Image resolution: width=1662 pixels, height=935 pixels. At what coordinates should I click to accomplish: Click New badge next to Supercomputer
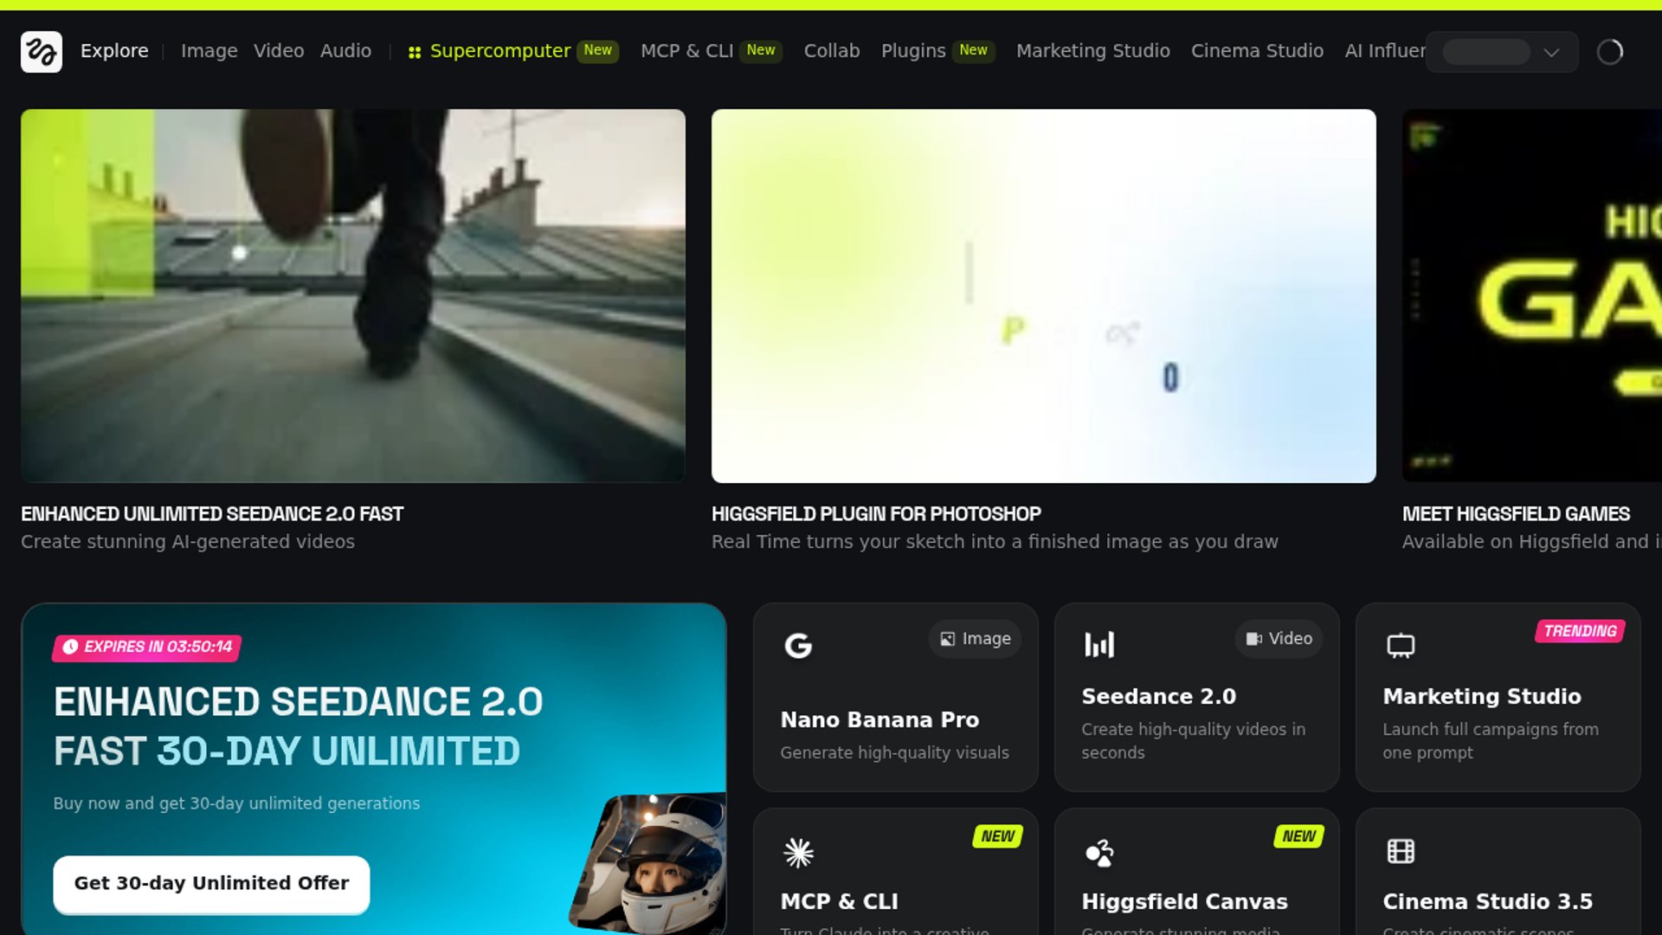[597, 51]
